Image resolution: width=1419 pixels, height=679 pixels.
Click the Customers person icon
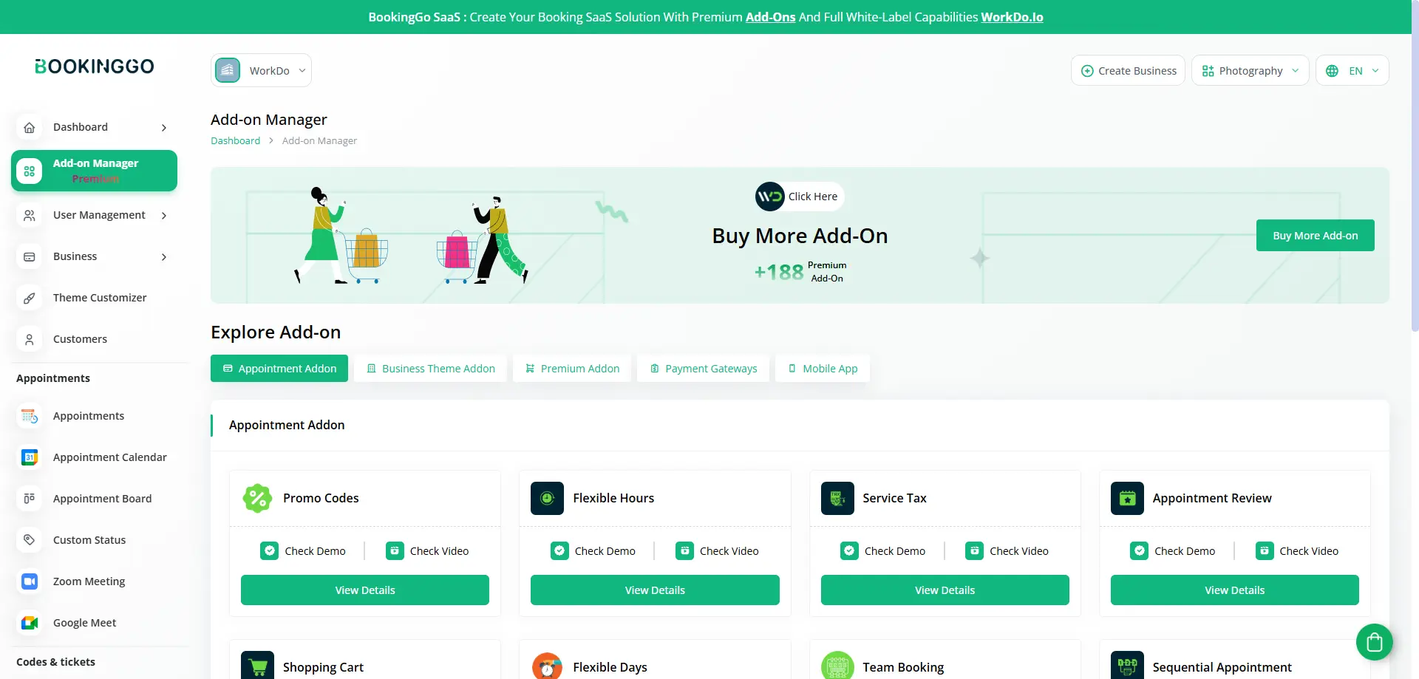(30, 339)
